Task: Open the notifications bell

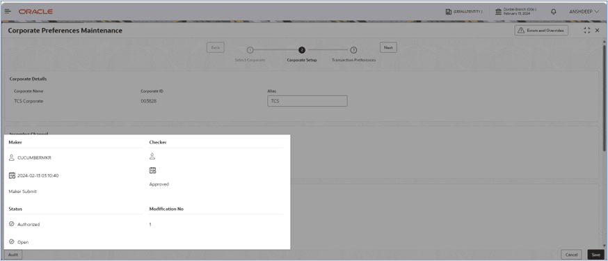Action: [x=553, y=12]
